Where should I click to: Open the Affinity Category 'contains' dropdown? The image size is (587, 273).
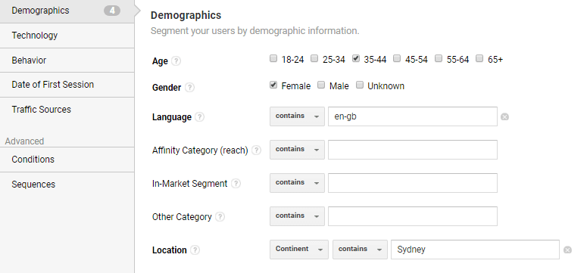[x=297, y=150]
